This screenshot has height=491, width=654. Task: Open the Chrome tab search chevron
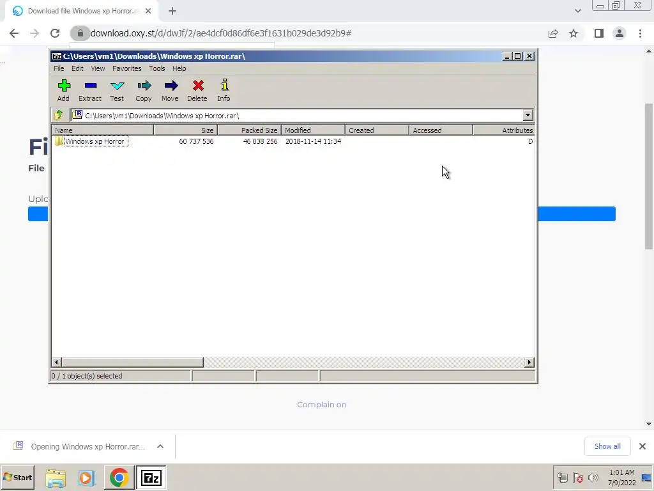pos(577,11)
